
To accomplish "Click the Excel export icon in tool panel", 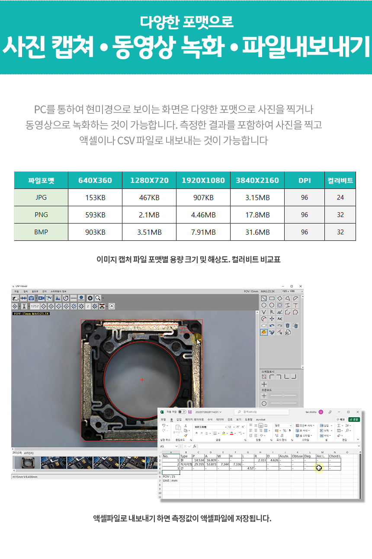I will pos(288,332).
